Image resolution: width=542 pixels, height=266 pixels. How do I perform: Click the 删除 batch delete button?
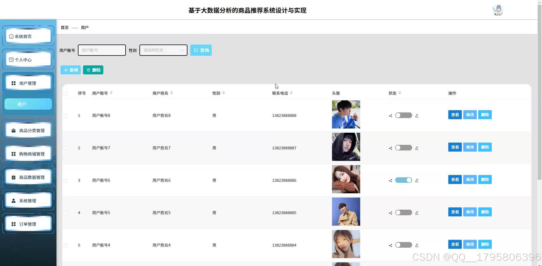[x=93, y=70]
